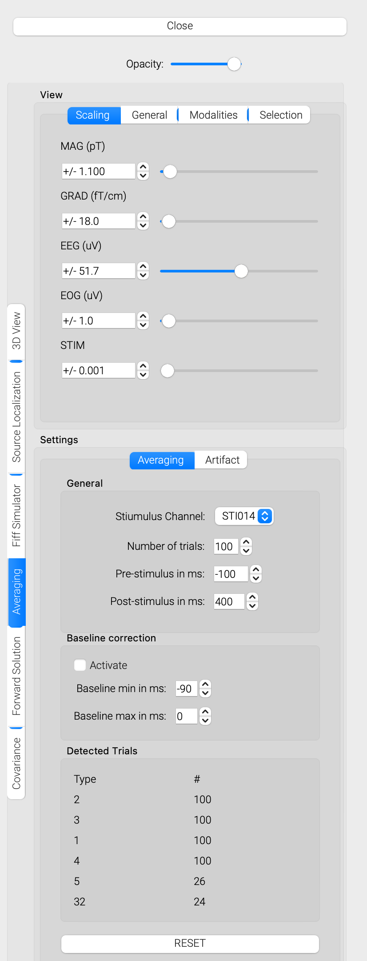Viewport: 367px width, 961px height.
Task: Select the Selection view tab
Action: (281, 115)
